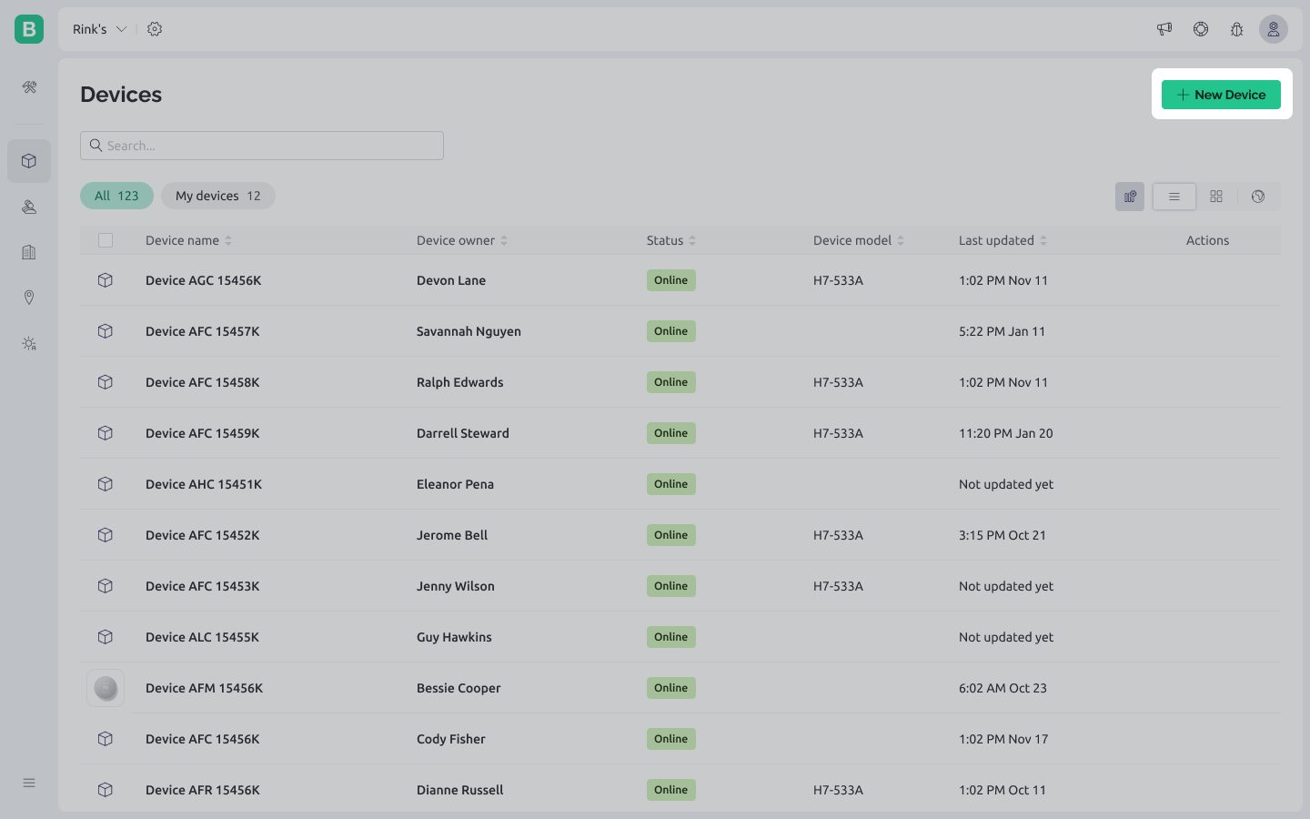Focus the device Search field
This screenshot has height=819, width=1310.
[262, 146]
